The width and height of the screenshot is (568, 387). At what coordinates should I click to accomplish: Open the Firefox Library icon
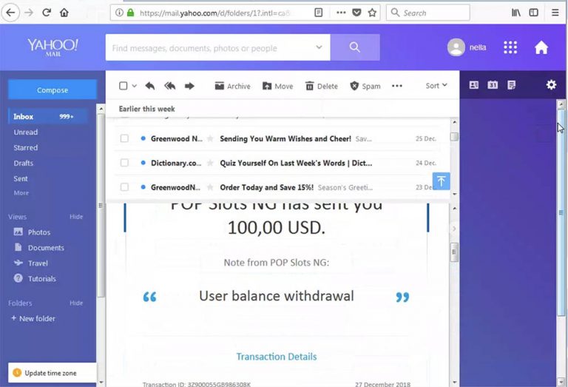515,13
